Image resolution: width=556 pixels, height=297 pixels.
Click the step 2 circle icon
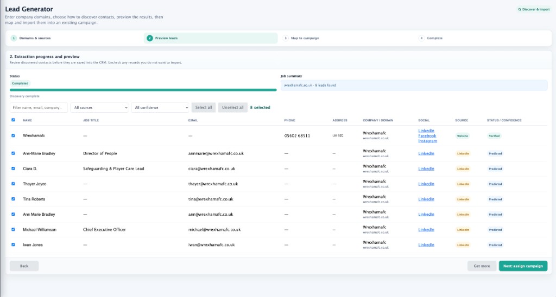point(150,38)
